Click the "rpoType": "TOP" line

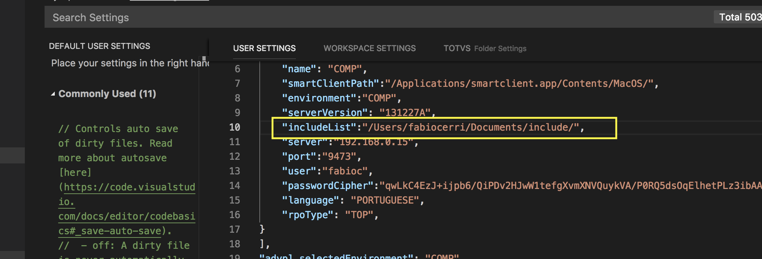(x=330, y=215)
